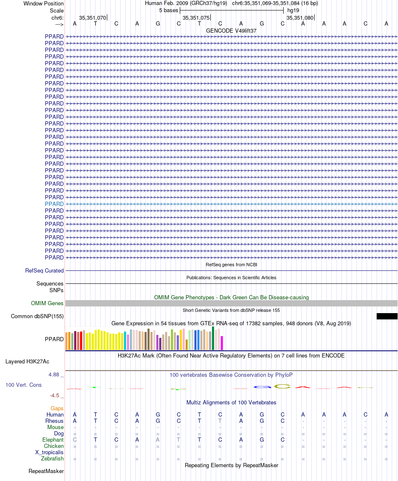Click the 35,351,070 ruler position marker
The width and height of the screenshot is (398, 481).
pyautogui.click(x=93, y=18)
